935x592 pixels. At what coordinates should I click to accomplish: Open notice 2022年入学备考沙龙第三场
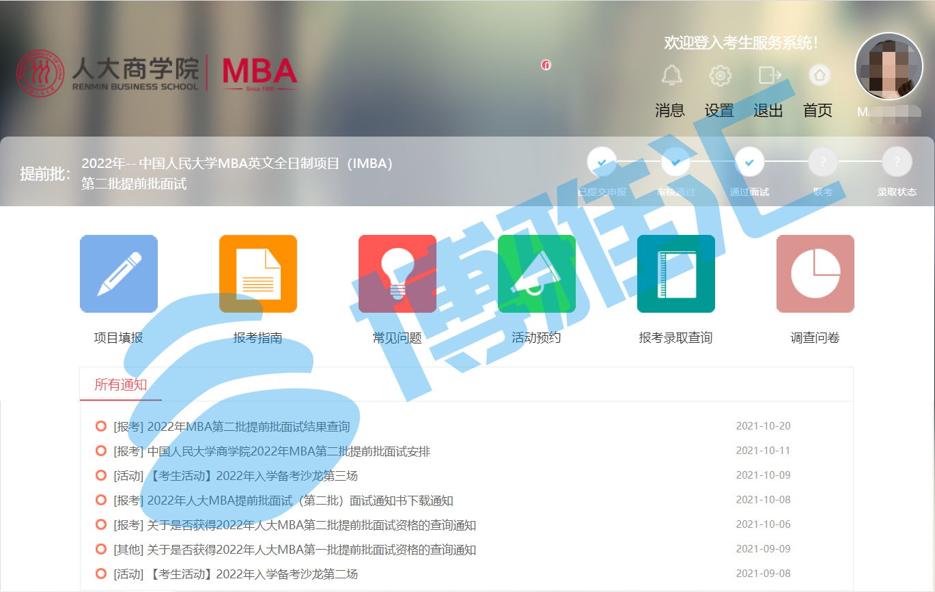pyautogui.click(x=236, y=476)
